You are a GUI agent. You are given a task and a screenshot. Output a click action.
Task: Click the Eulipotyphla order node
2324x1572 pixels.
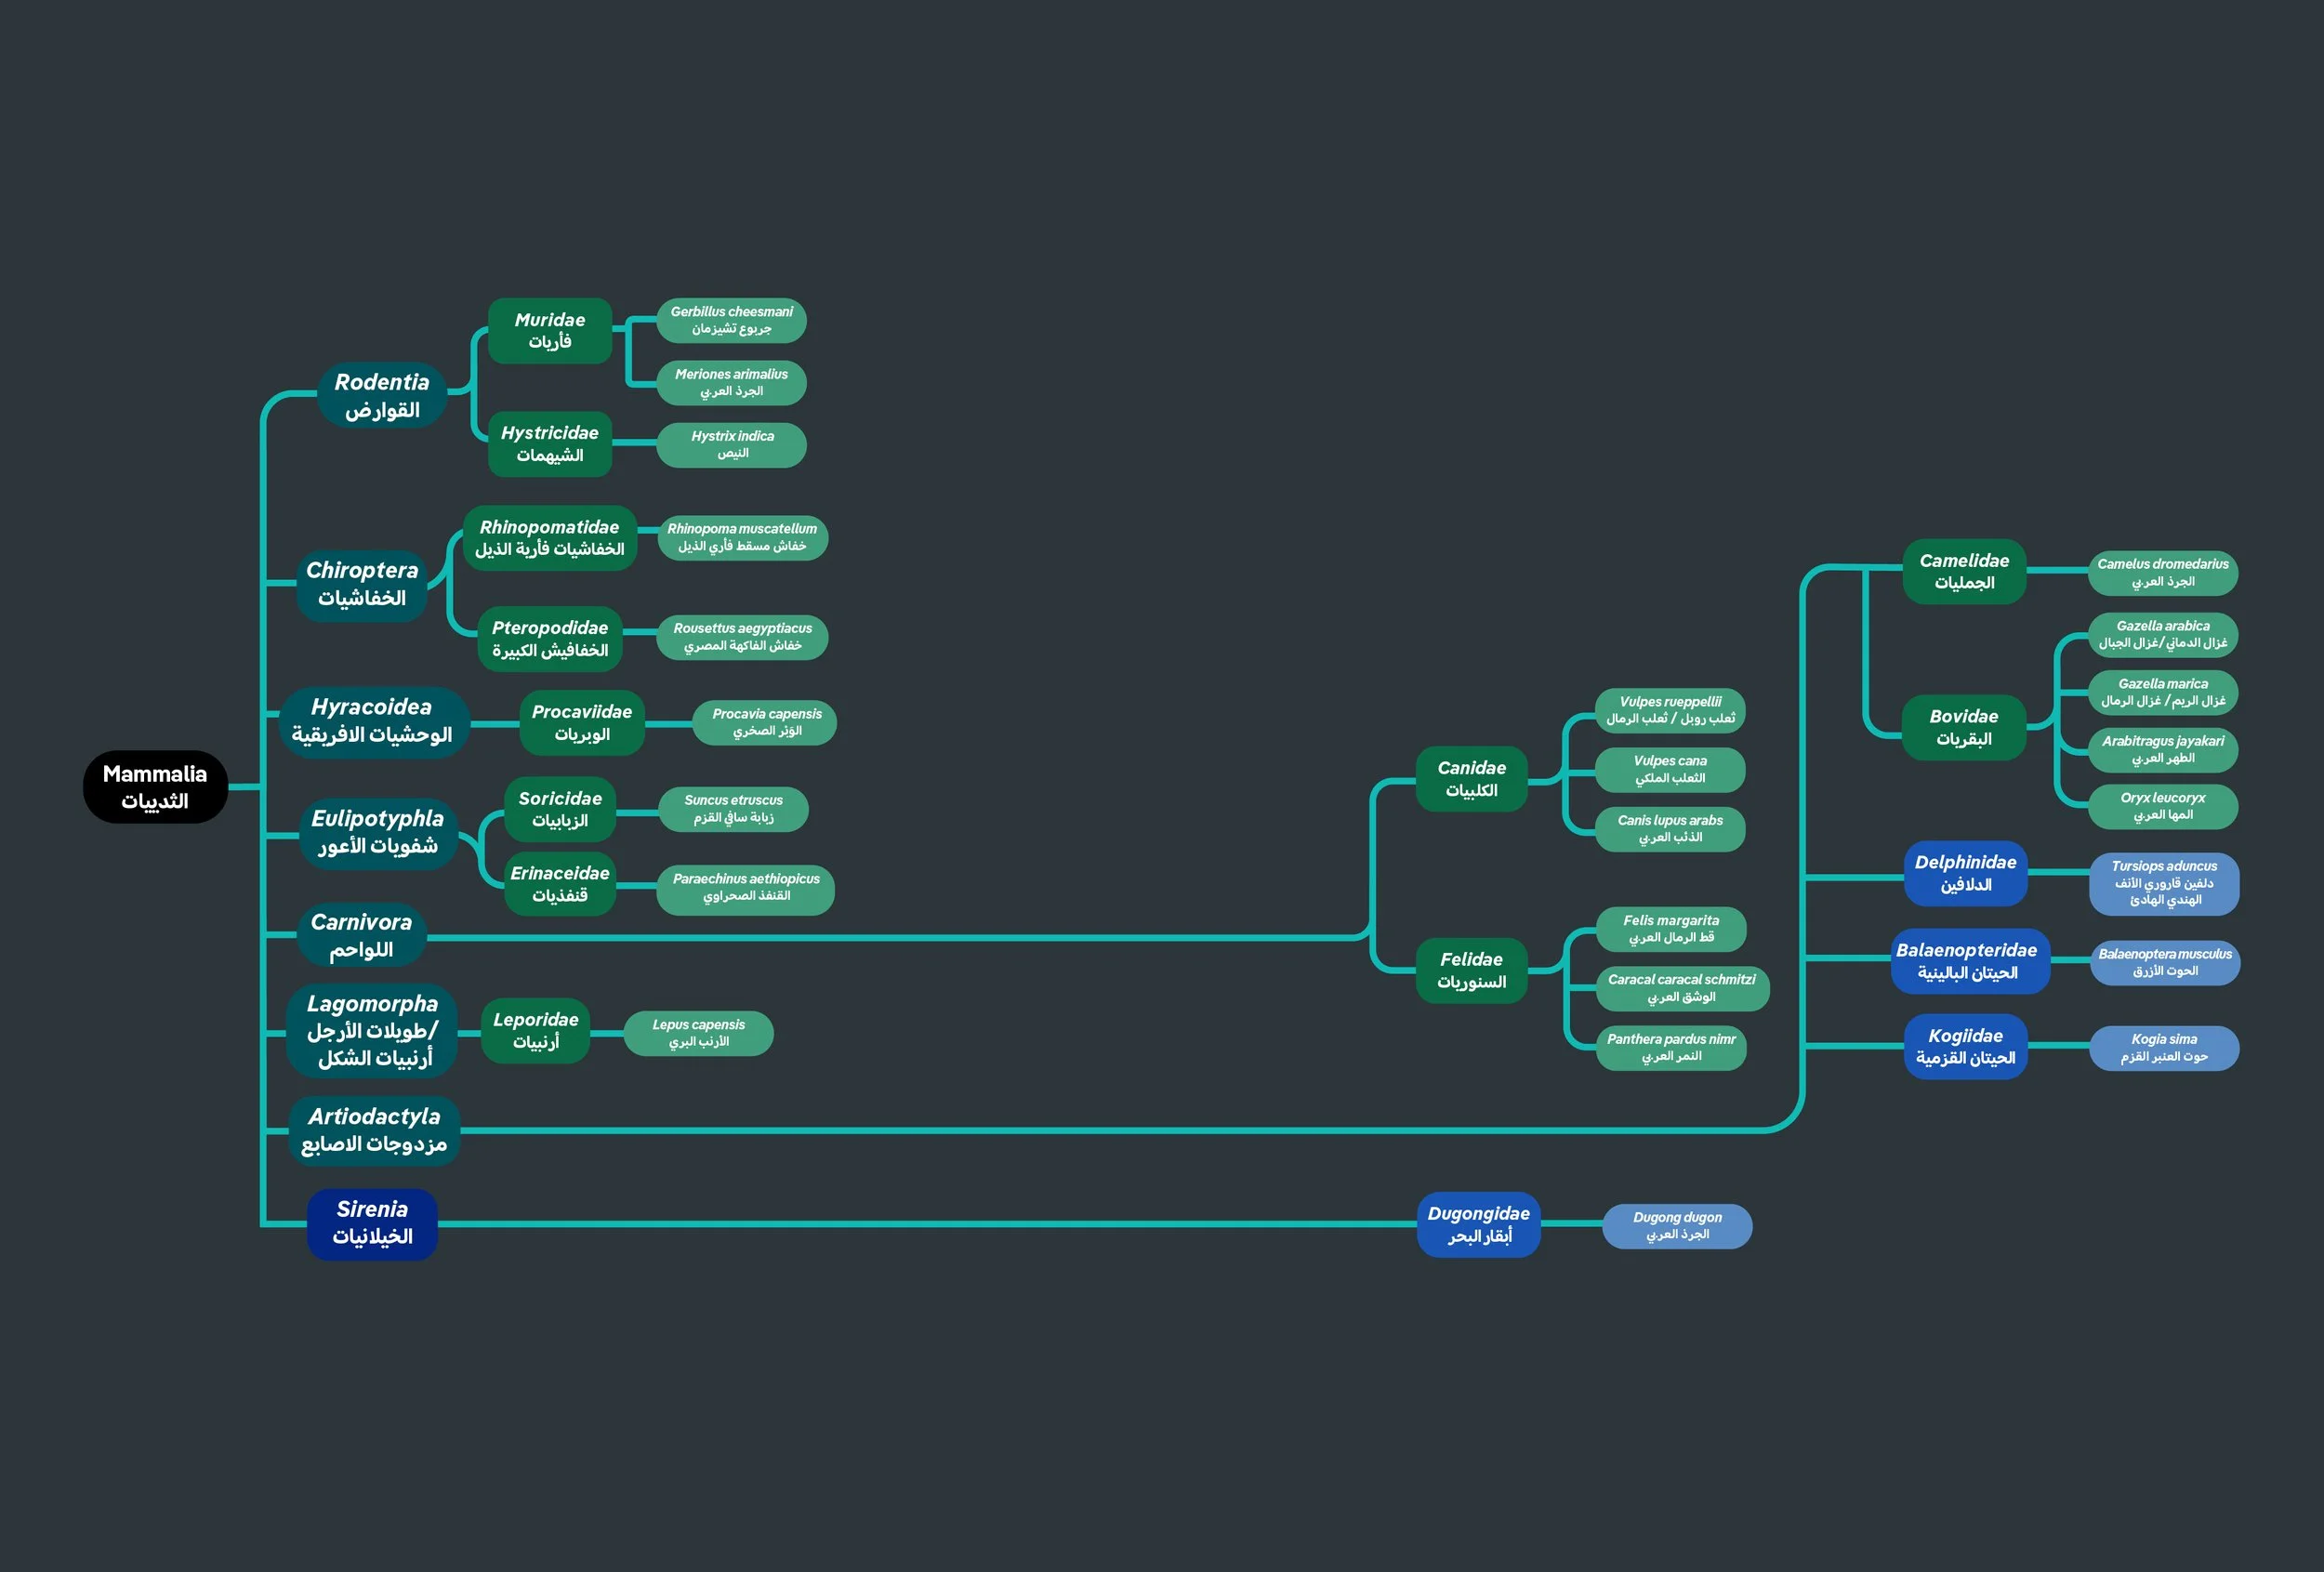pos(377,832)
